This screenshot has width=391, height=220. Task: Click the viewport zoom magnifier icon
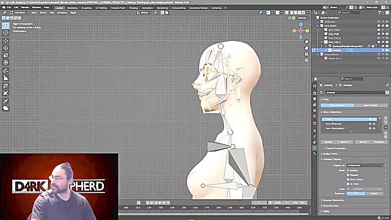click(x=307, y=42)
